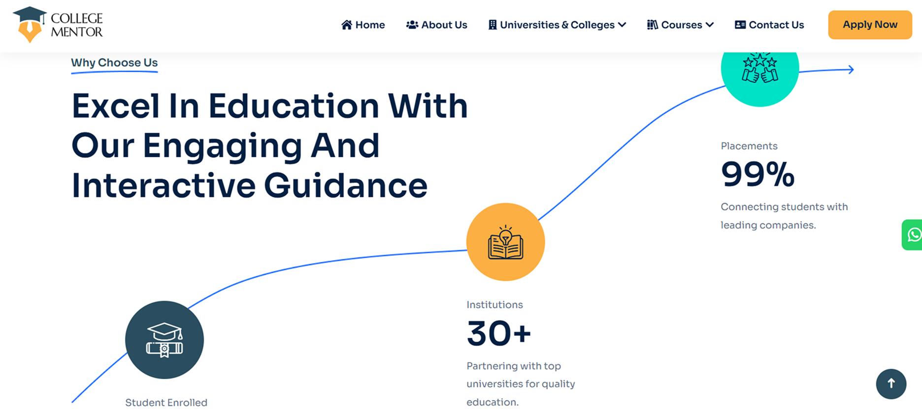Click the Why Choose Us label
This screenshot has height=415, width=922.
pos(114,62)
